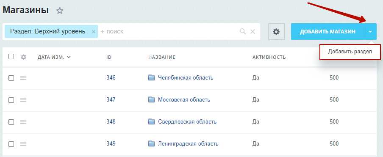Click folder icon of Свердловская область

pyautogui.click(x=152, y=121)
